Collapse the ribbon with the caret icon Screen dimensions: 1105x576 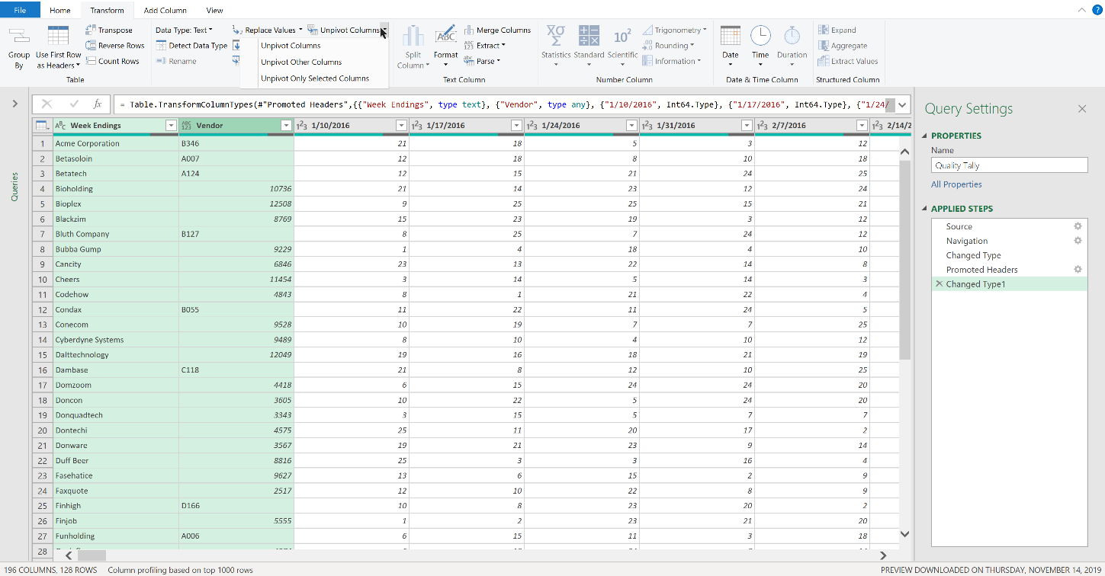coord(1081,11)
